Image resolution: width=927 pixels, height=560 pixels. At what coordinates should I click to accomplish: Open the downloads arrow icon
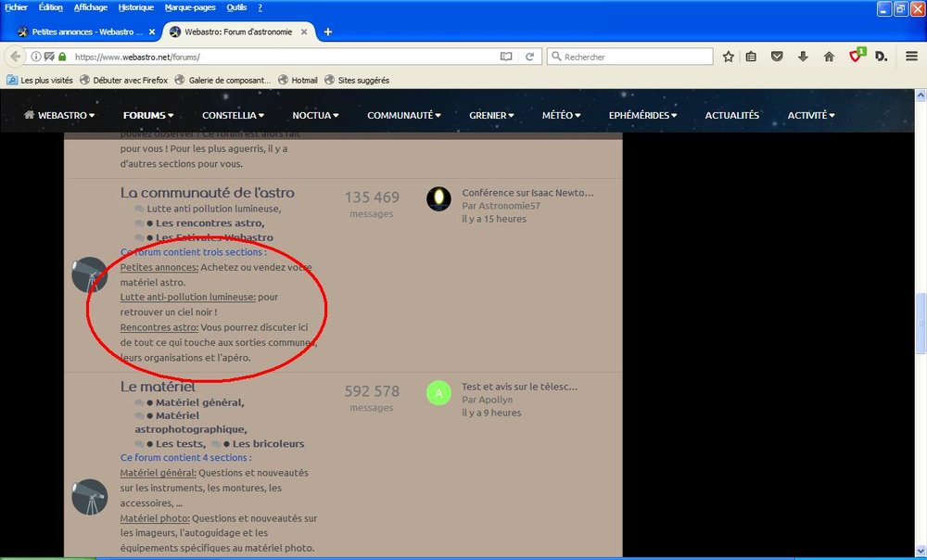click(x=803, y=57)
